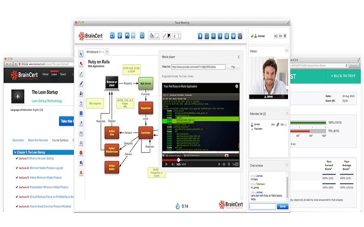Click the yellow pencil stroke icon

point(164,36)
